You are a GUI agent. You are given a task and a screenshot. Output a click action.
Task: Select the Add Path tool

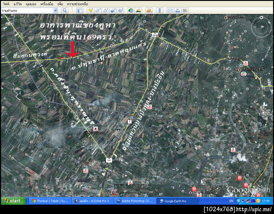(105, 10)
